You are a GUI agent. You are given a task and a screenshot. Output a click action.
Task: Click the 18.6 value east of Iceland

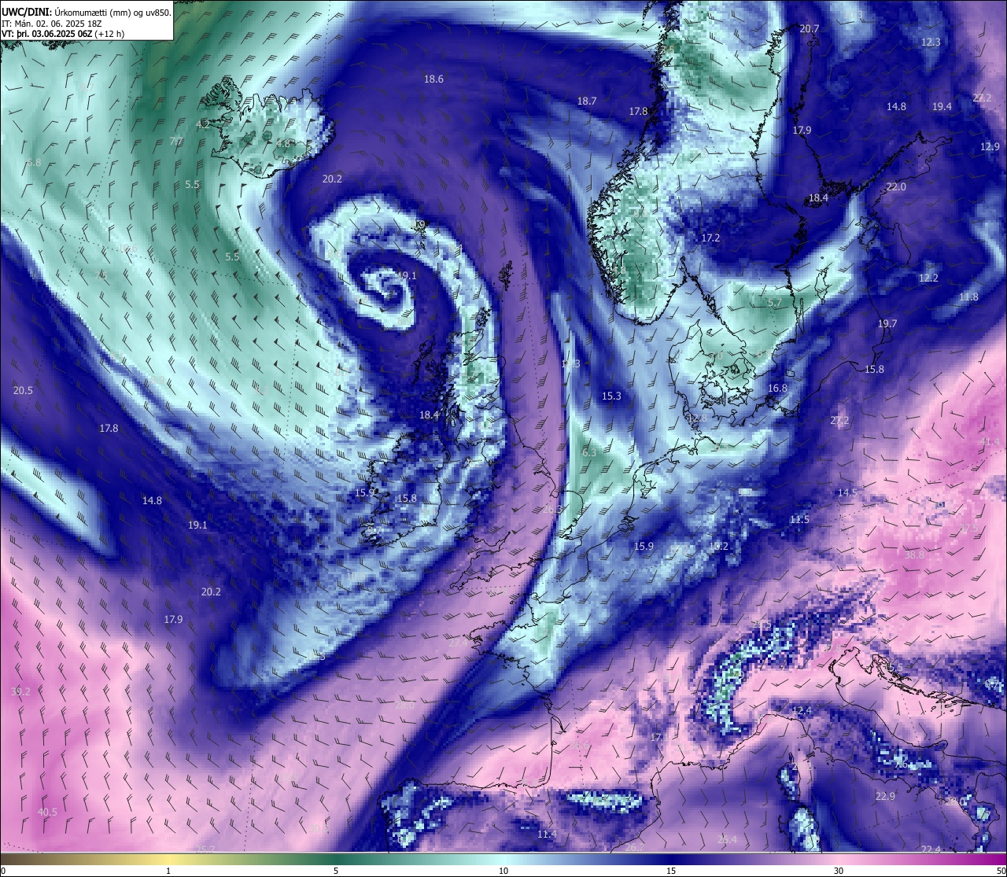[433, 79]
